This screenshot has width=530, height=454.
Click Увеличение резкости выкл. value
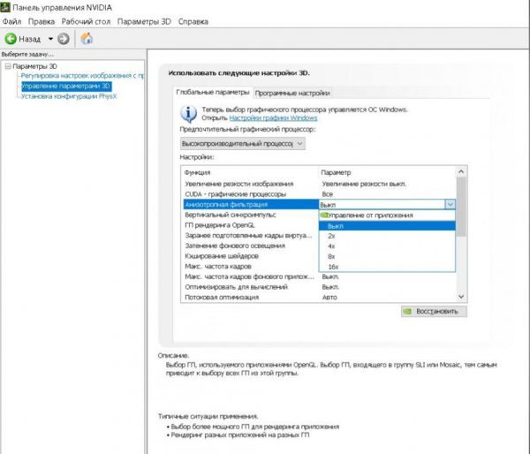(364, 184)
